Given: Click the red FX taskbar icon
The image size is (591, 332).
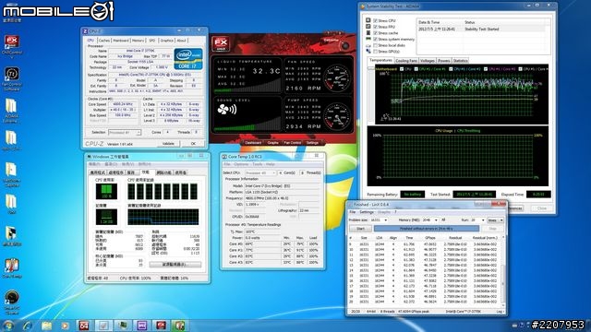Looking at the screenshot, I should point(161,326).
